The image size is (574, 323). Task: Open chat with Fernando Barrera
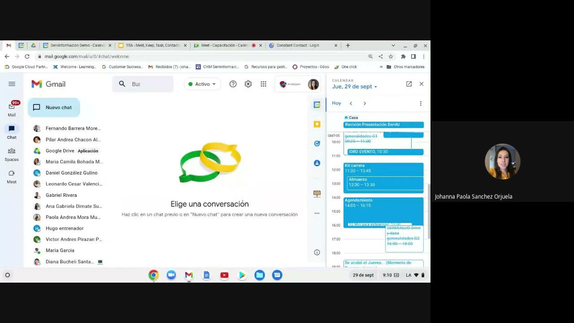point(67,128)
